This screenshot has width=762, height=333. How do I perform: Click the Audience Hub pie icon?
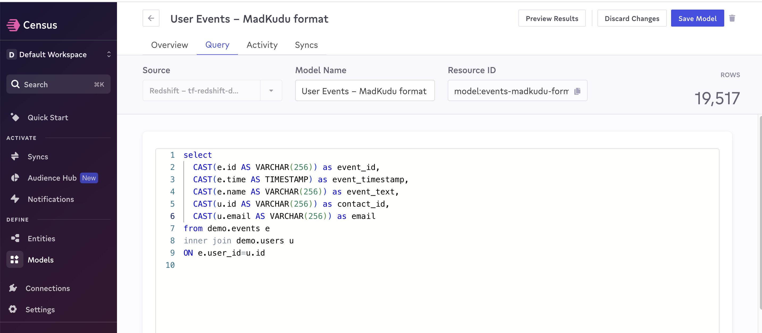point(15,178)
